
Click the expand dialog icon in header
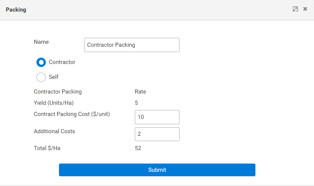point(295,9)
